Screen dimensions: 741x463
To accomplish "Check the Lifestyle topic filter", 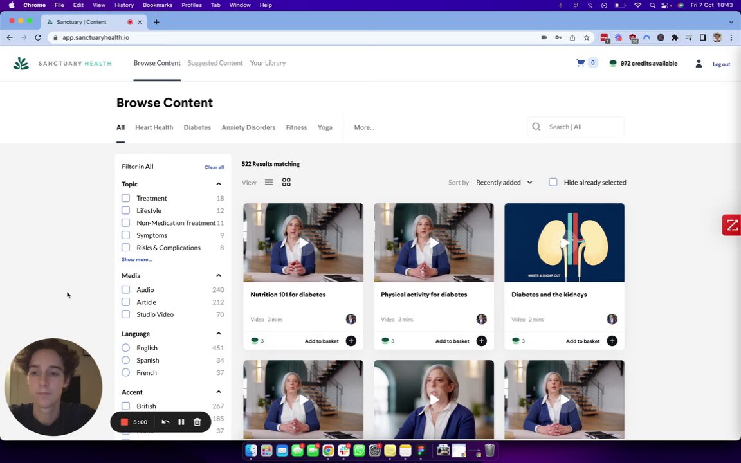I will point(125,210).
